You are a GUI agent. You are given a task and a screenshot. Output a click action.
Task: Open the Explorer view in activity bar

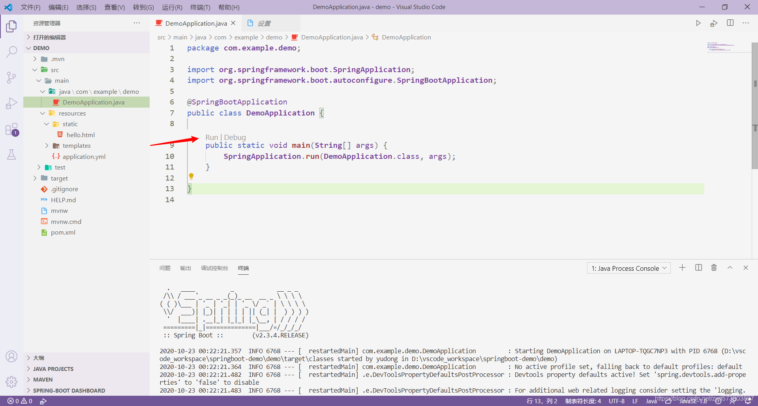coord(11,26)
